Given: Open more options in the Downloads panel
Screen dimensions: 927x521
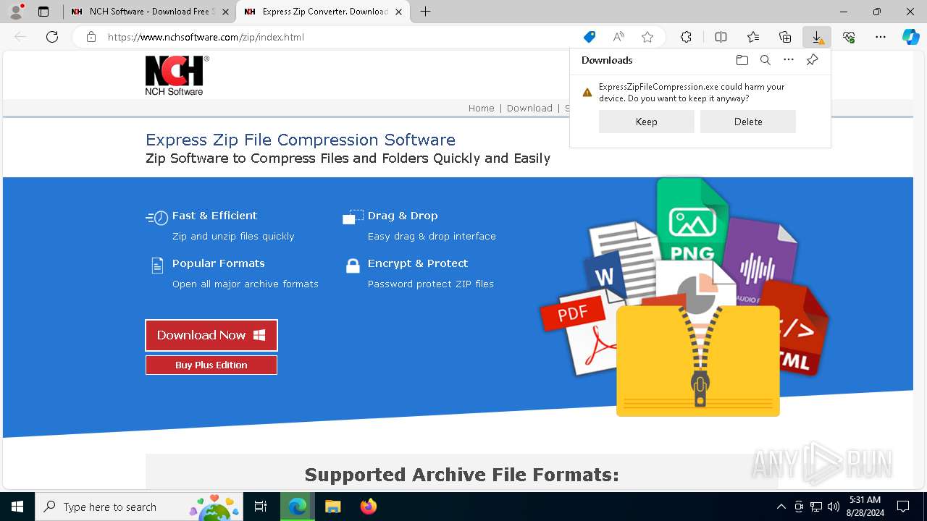Looking at the screenshot, I should (789, 60).
